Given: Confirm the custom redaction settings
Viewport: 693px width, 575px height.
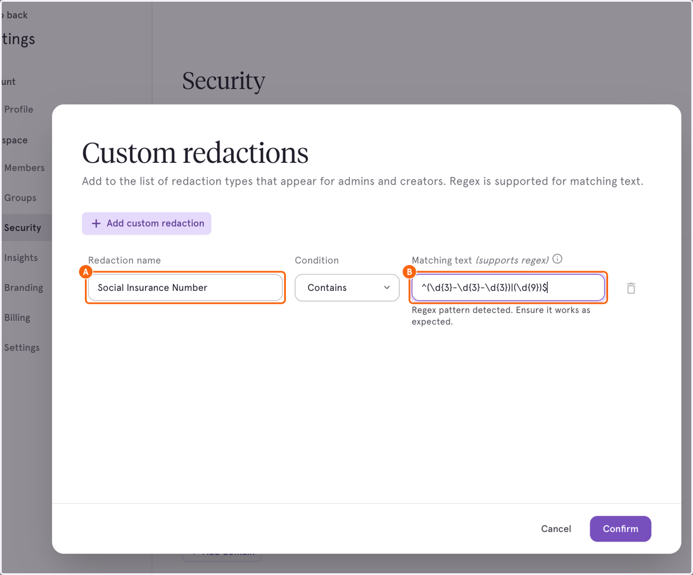Looking at the screenshot, I should pyautogui.click(x=620, y=529).
